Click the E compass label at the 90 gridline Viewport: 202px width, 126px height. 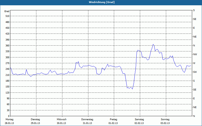pos(194,99)
